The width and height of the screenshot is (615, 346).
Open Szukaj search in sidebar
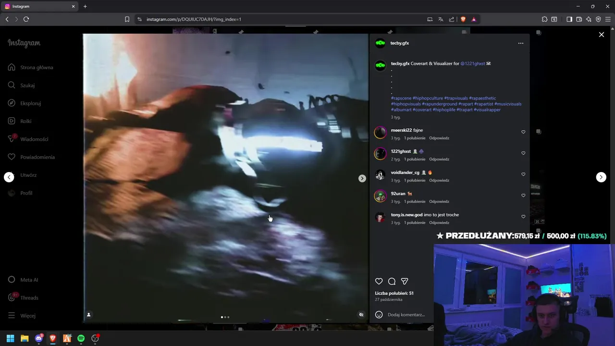point(22,85)
